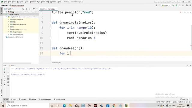This screenshot has width=192, height=108.
Task: Select Scratches and Consoles in tree
Action: point(15,37)
